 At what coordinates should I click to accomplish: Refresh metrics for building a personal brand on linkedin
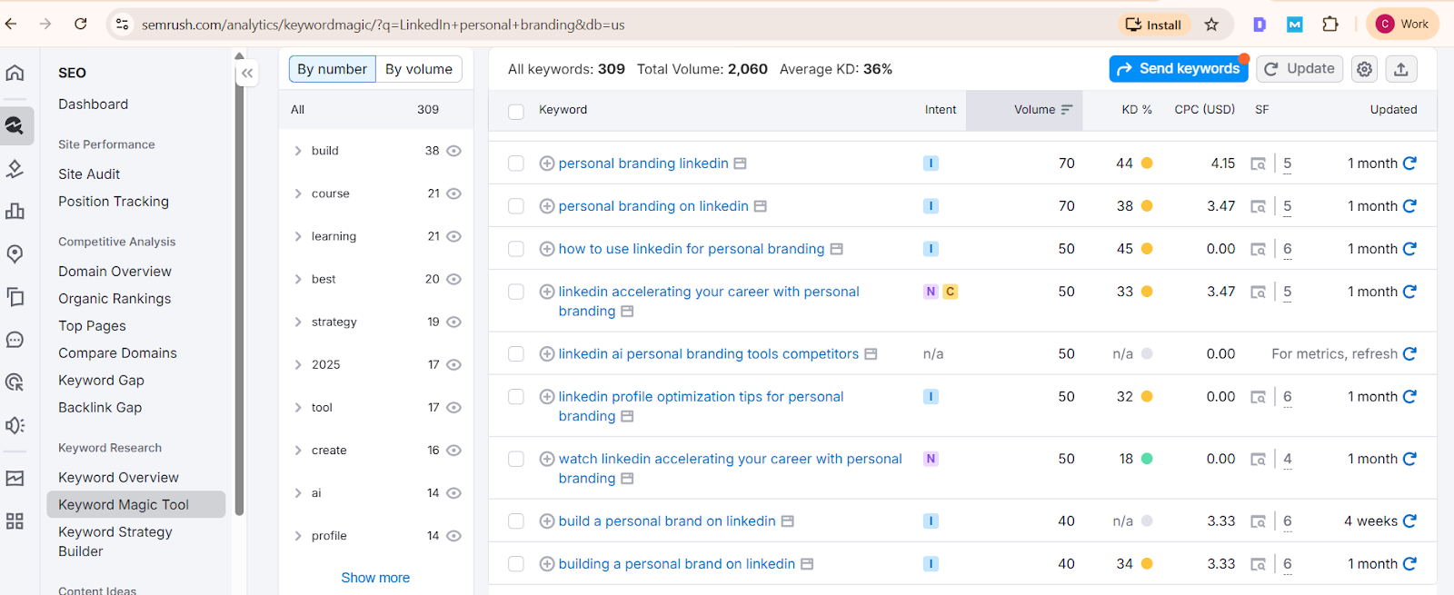pos(1409,564)
